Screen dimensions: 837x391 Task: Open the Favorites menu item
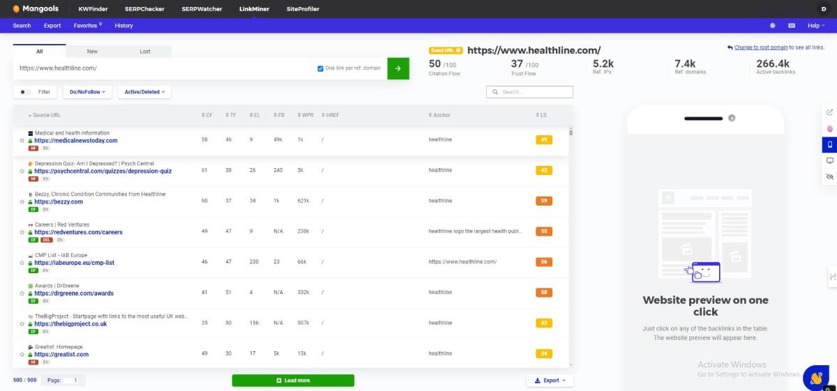[x=88, y=26]
